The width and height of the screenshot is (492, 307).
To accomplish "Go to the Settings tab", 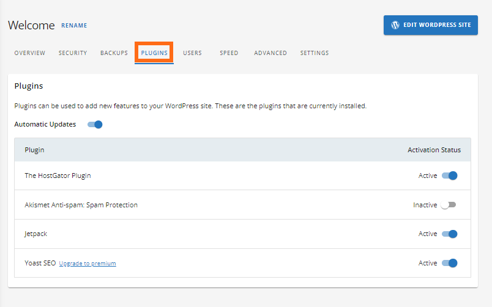I will (315, 53).
